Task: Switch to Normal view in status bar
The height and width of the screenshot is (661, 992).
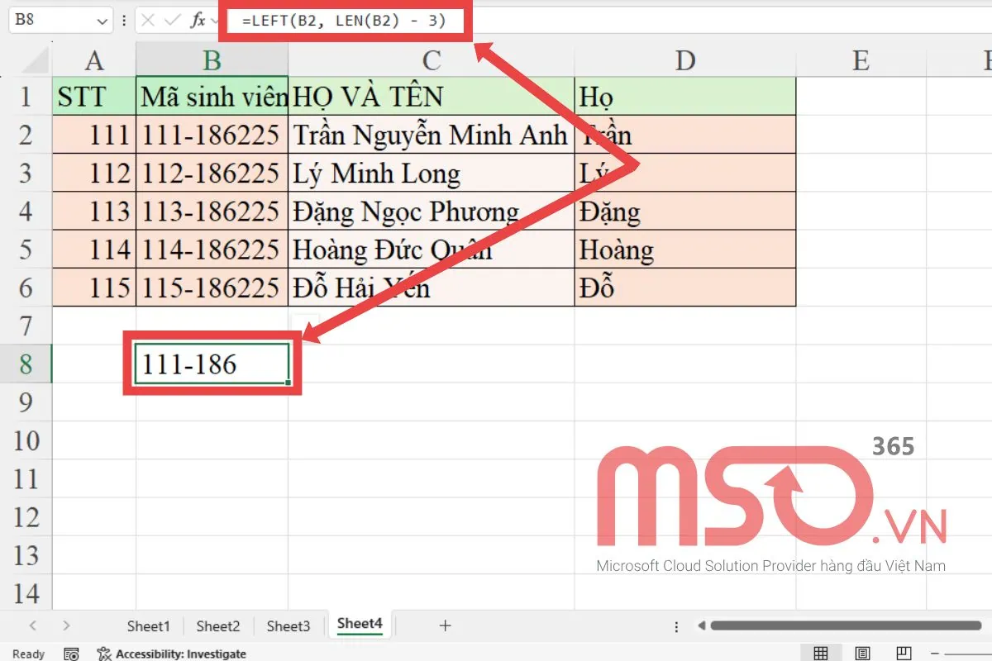Action: click(821, 654)
